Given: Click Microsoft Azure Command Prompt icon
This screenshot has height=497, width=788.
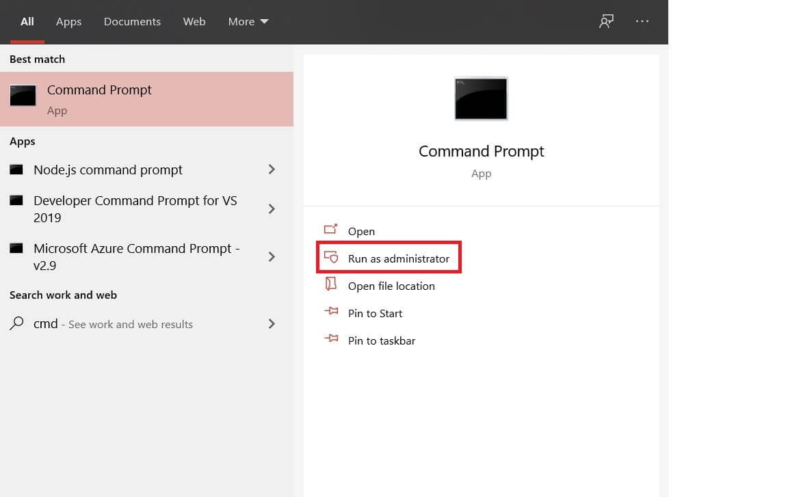Looking at the screenshot, I should [16, 248].
